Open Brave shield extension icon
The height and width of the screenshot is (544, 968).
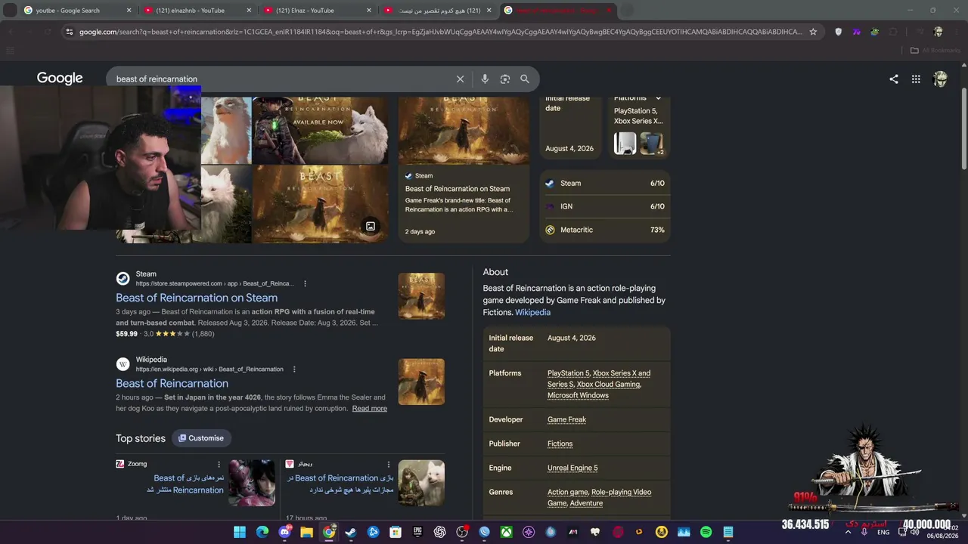(x=838, y=32)
